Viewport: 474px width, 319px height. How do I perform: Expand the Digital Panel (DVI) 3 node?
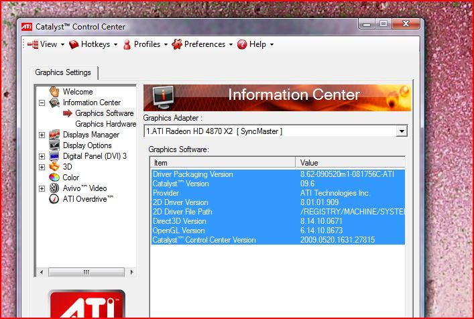(42, 156)
